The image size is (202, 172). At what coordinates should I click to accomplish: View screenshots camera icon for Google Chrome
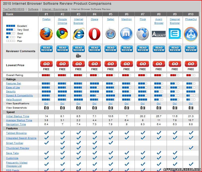(62, 108)
